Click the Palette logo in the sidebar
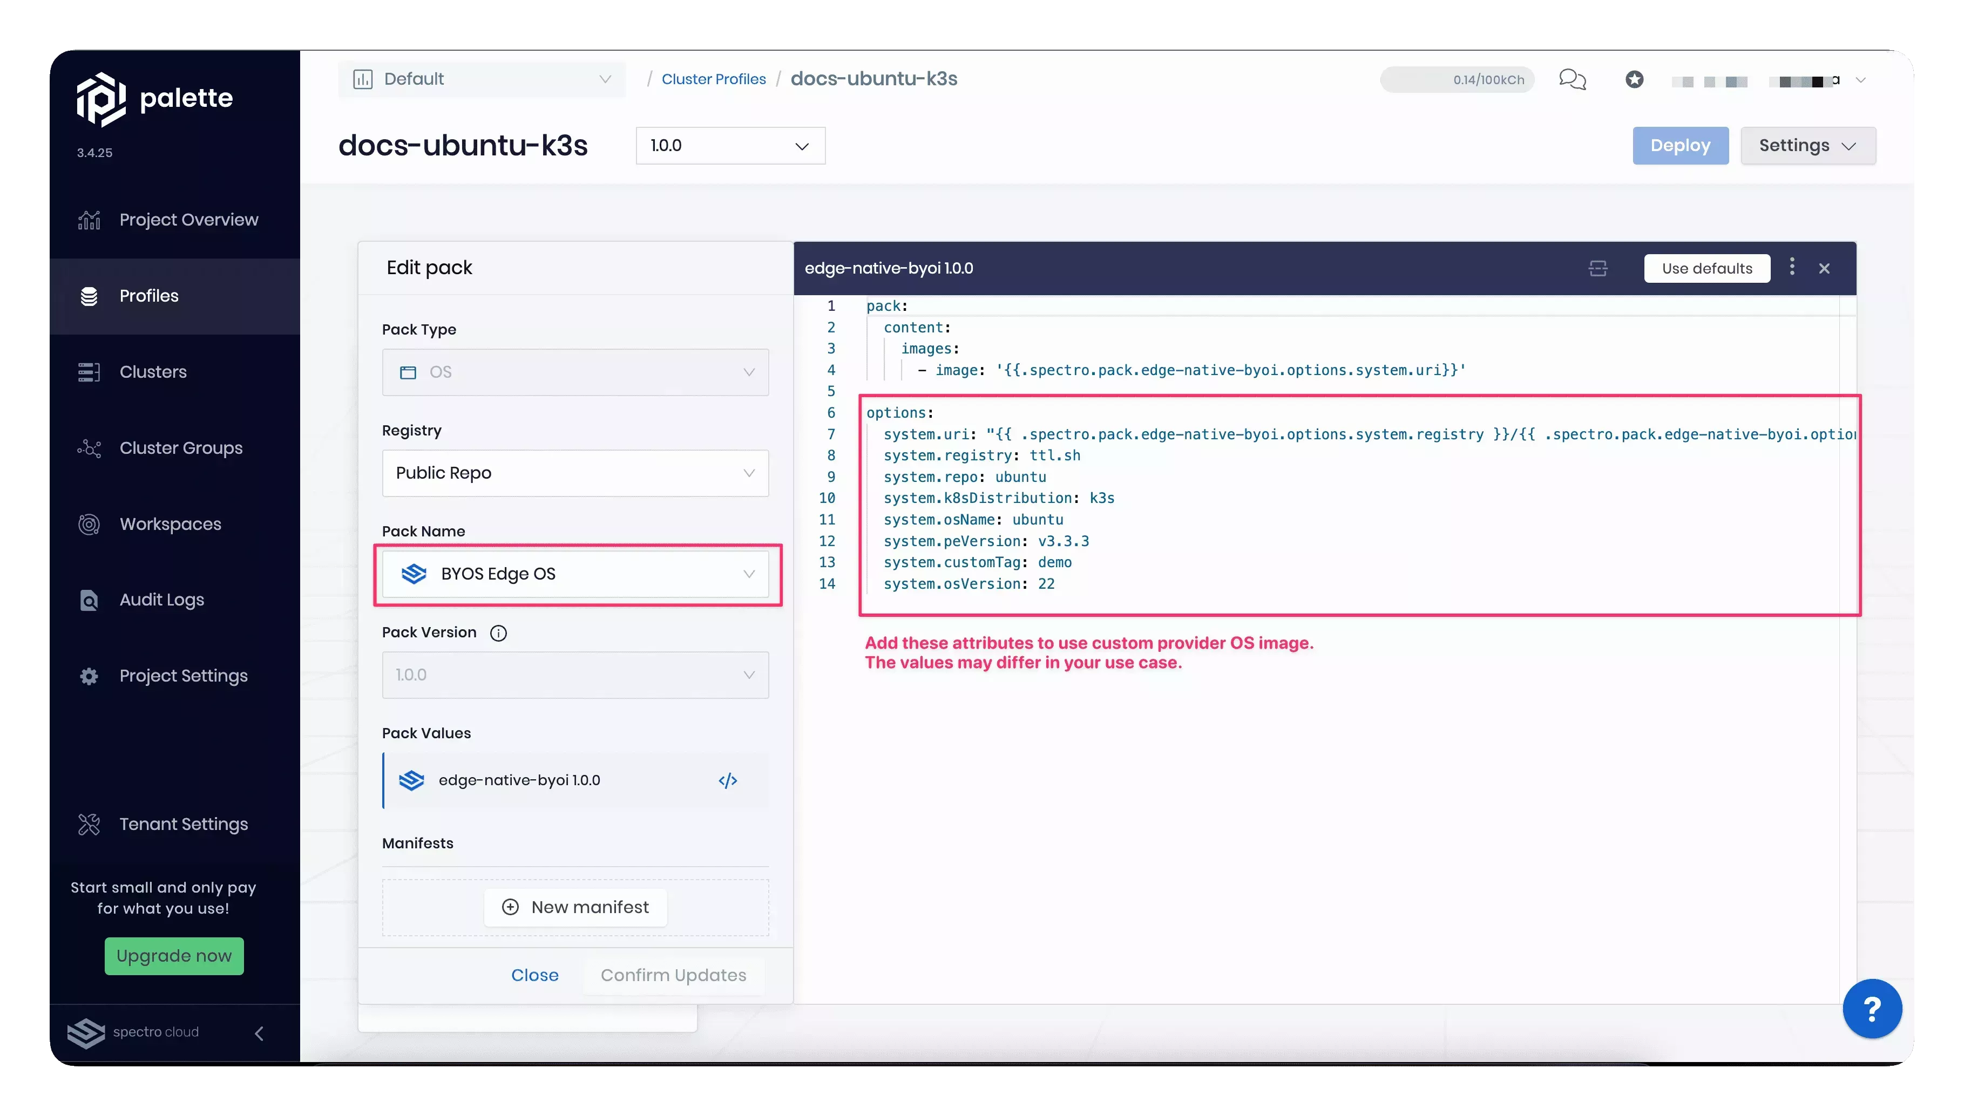The height and width of the screenshot is (1116, 1964). [x=154, y=99]
